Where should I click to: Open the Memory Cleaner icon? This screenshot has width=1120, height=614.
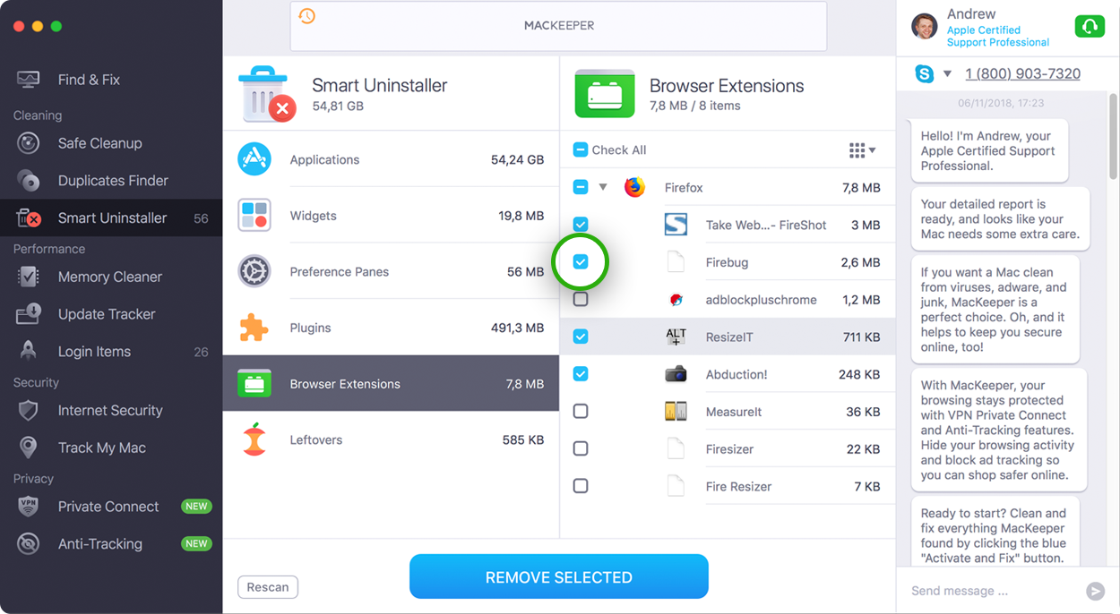point(29,277)
